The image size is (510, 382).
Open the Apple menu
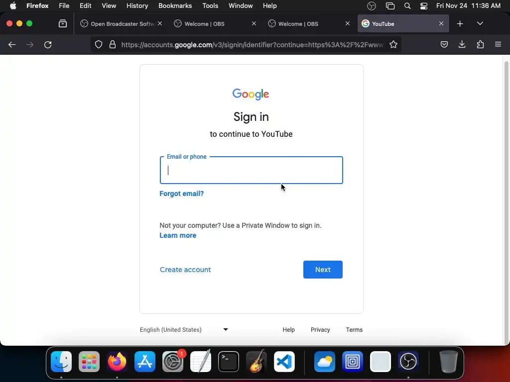point(13,6)
